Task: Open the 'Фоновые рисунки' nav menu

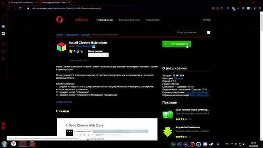Action: (x=129, y=20)
